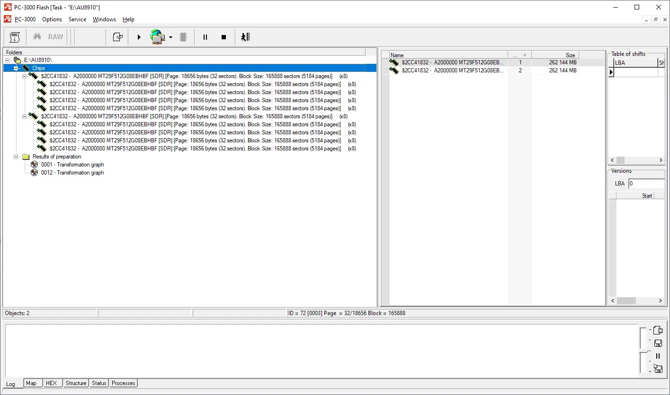Open the Structure tab
Screen dimensions: 670x395
pos(76,383)
